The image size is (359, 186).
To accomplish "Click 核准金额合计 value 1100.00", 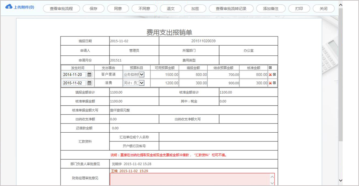I will click(x=226, y=92).
